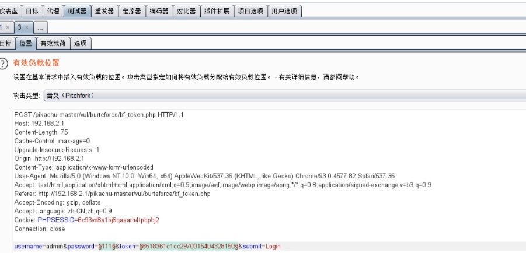Click the Referer header line
Viewport: 526px width, 253px height.
112,194
